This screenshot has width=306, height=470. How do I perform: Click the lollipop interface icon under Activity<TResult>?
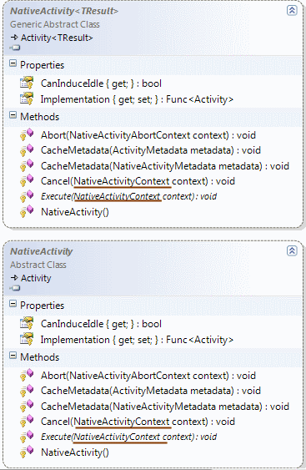[15, 48]
